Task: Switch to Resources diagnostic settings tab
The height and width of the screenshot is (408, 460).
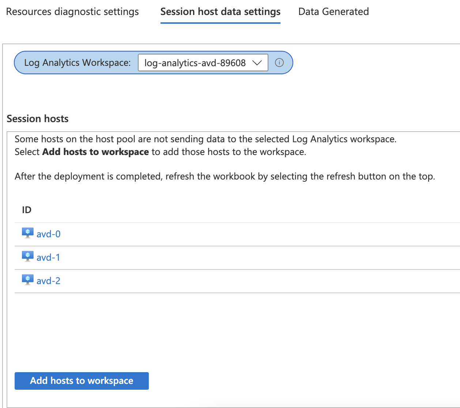Action: [72, 12]
